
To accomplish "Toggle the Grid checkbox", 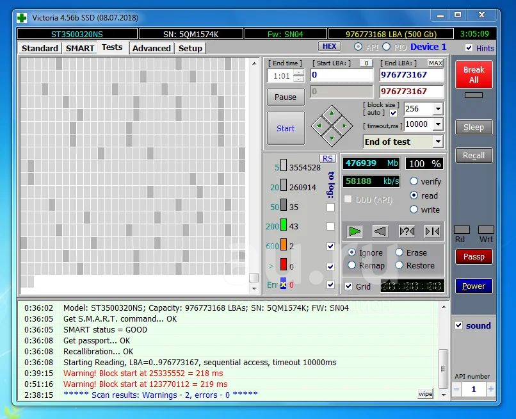I will pyautogui.click(x=349, y=286).
